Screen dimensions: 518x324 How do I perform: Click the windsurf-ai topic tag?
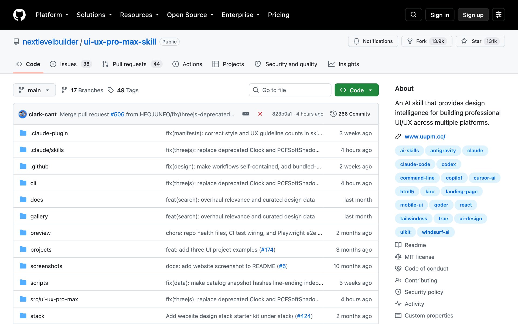click(x=435, y=232)
